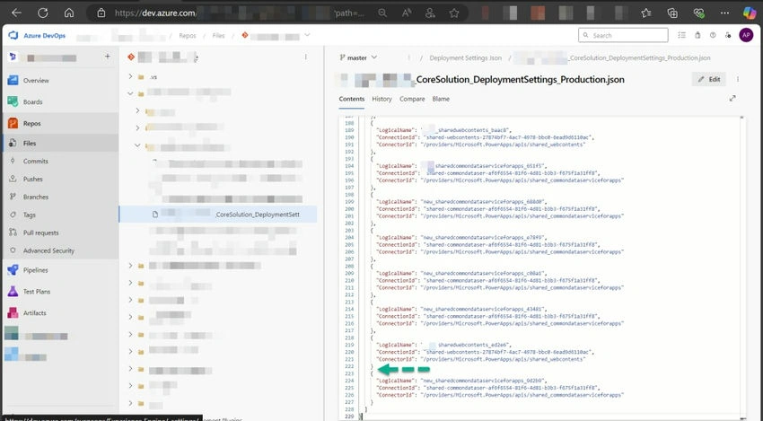Viewport: 763px width, 421px height.
Task: Open Tags under Repos
Action: (x=60, y=215)
